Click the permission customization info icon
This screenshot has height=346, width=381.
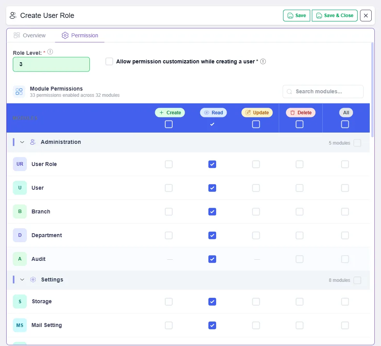pos(263,61)
